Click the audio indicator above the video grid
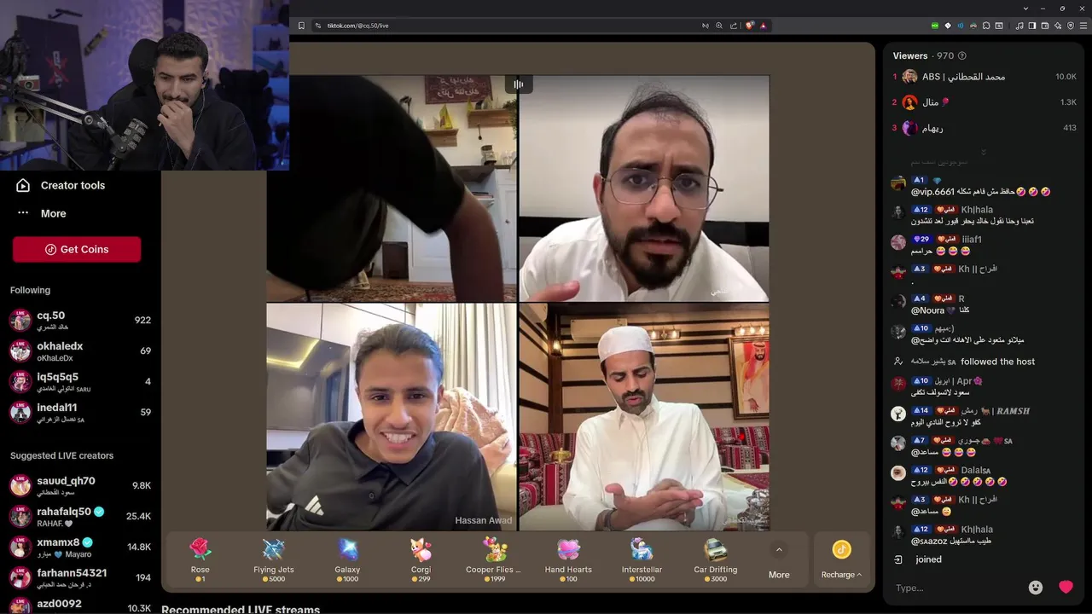 point(518,84)
